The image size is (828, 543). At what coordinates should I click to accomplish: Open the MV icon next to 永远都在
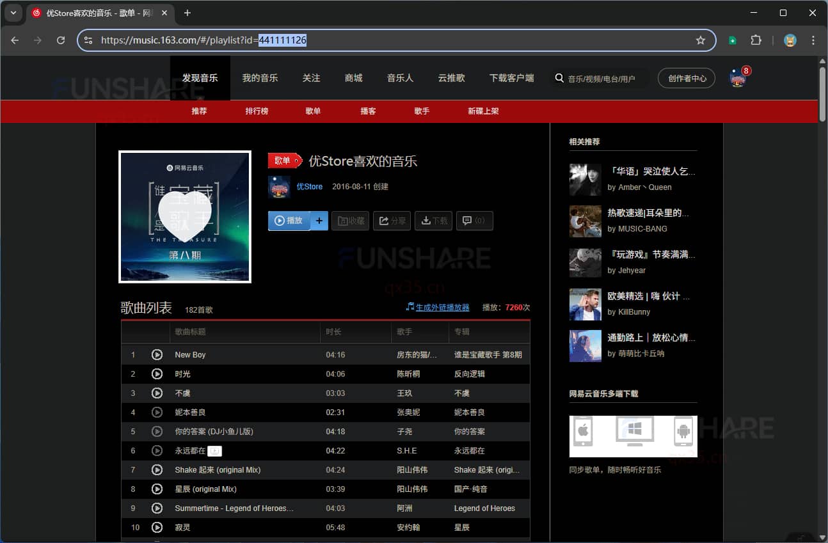pos(214,451)
